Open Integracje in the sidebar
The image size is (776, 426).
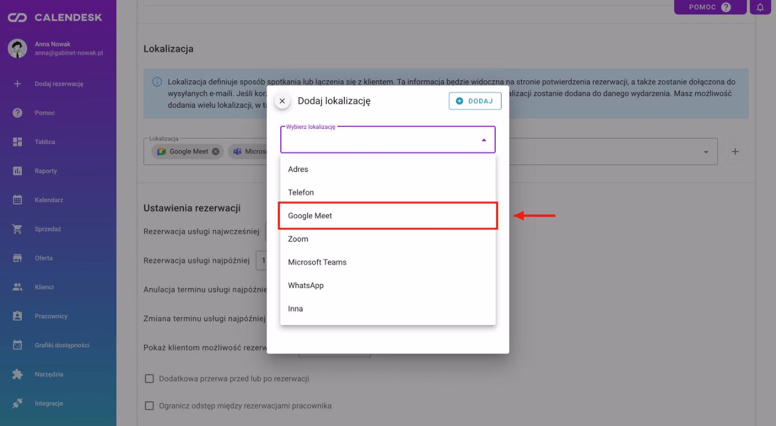[49, 403]
